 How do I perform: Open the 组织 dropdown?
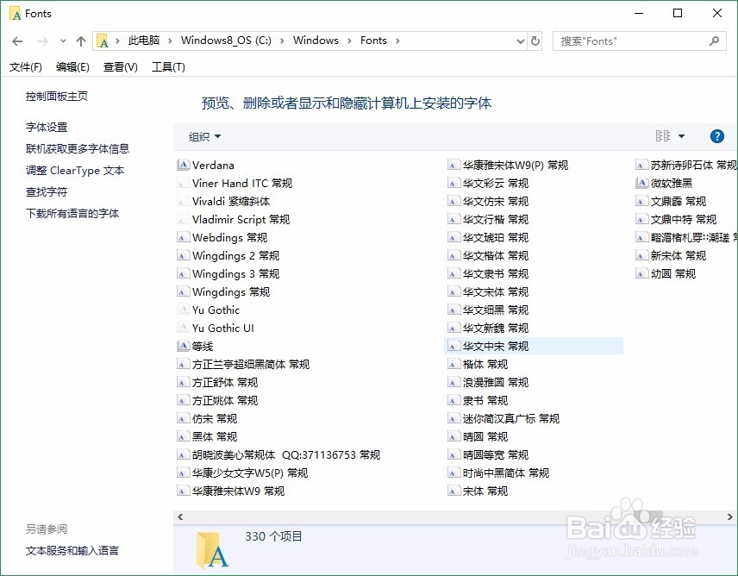pyautogui.click(x=204, y=136)
